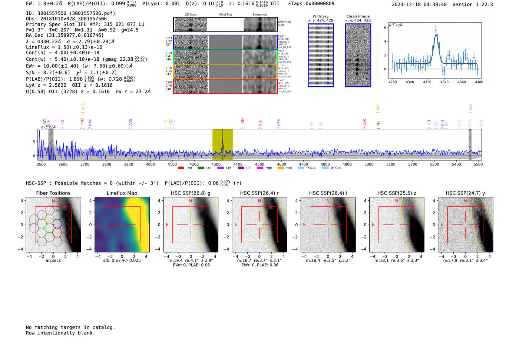Click the orange fiber circle in Fiber Positions
The image size is (519, 353).
pyautogui.click(x=49, y=219)
